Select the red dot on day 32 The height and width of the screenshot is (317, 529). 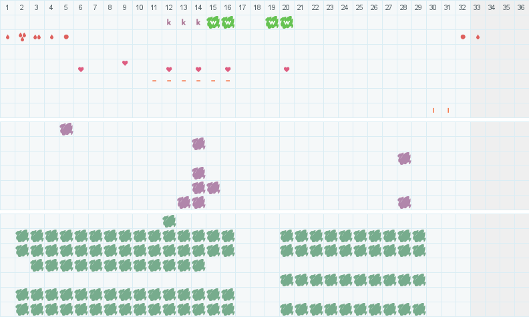(463, 37)
